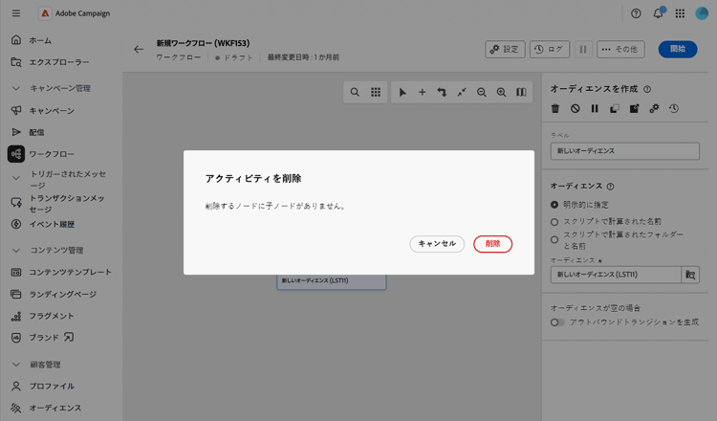
Task: Click the fit to screen icon
Action: (x=462, y=92)
